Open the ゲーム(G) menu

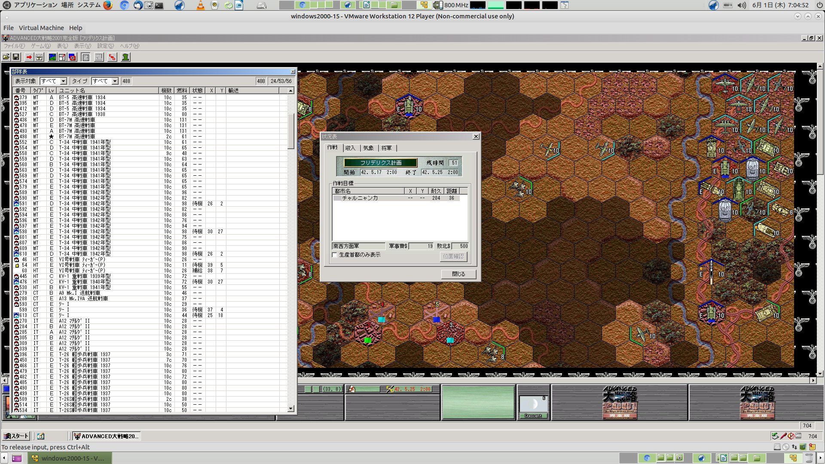click(x=40, y=46)
